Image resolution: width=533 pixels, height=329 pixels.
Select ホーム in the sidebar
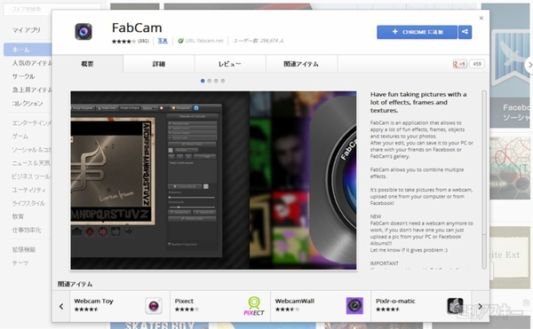point(28,50)
